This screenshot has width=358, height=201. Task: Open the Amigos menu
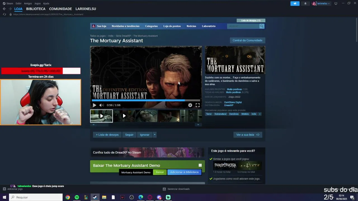(28, 3)
